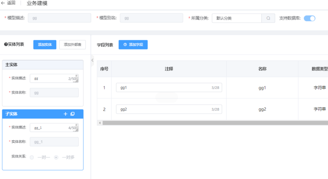328x179 pixels.
Task: Click the resize handle of 子实体 实体描述
Action: pos(77,130)
